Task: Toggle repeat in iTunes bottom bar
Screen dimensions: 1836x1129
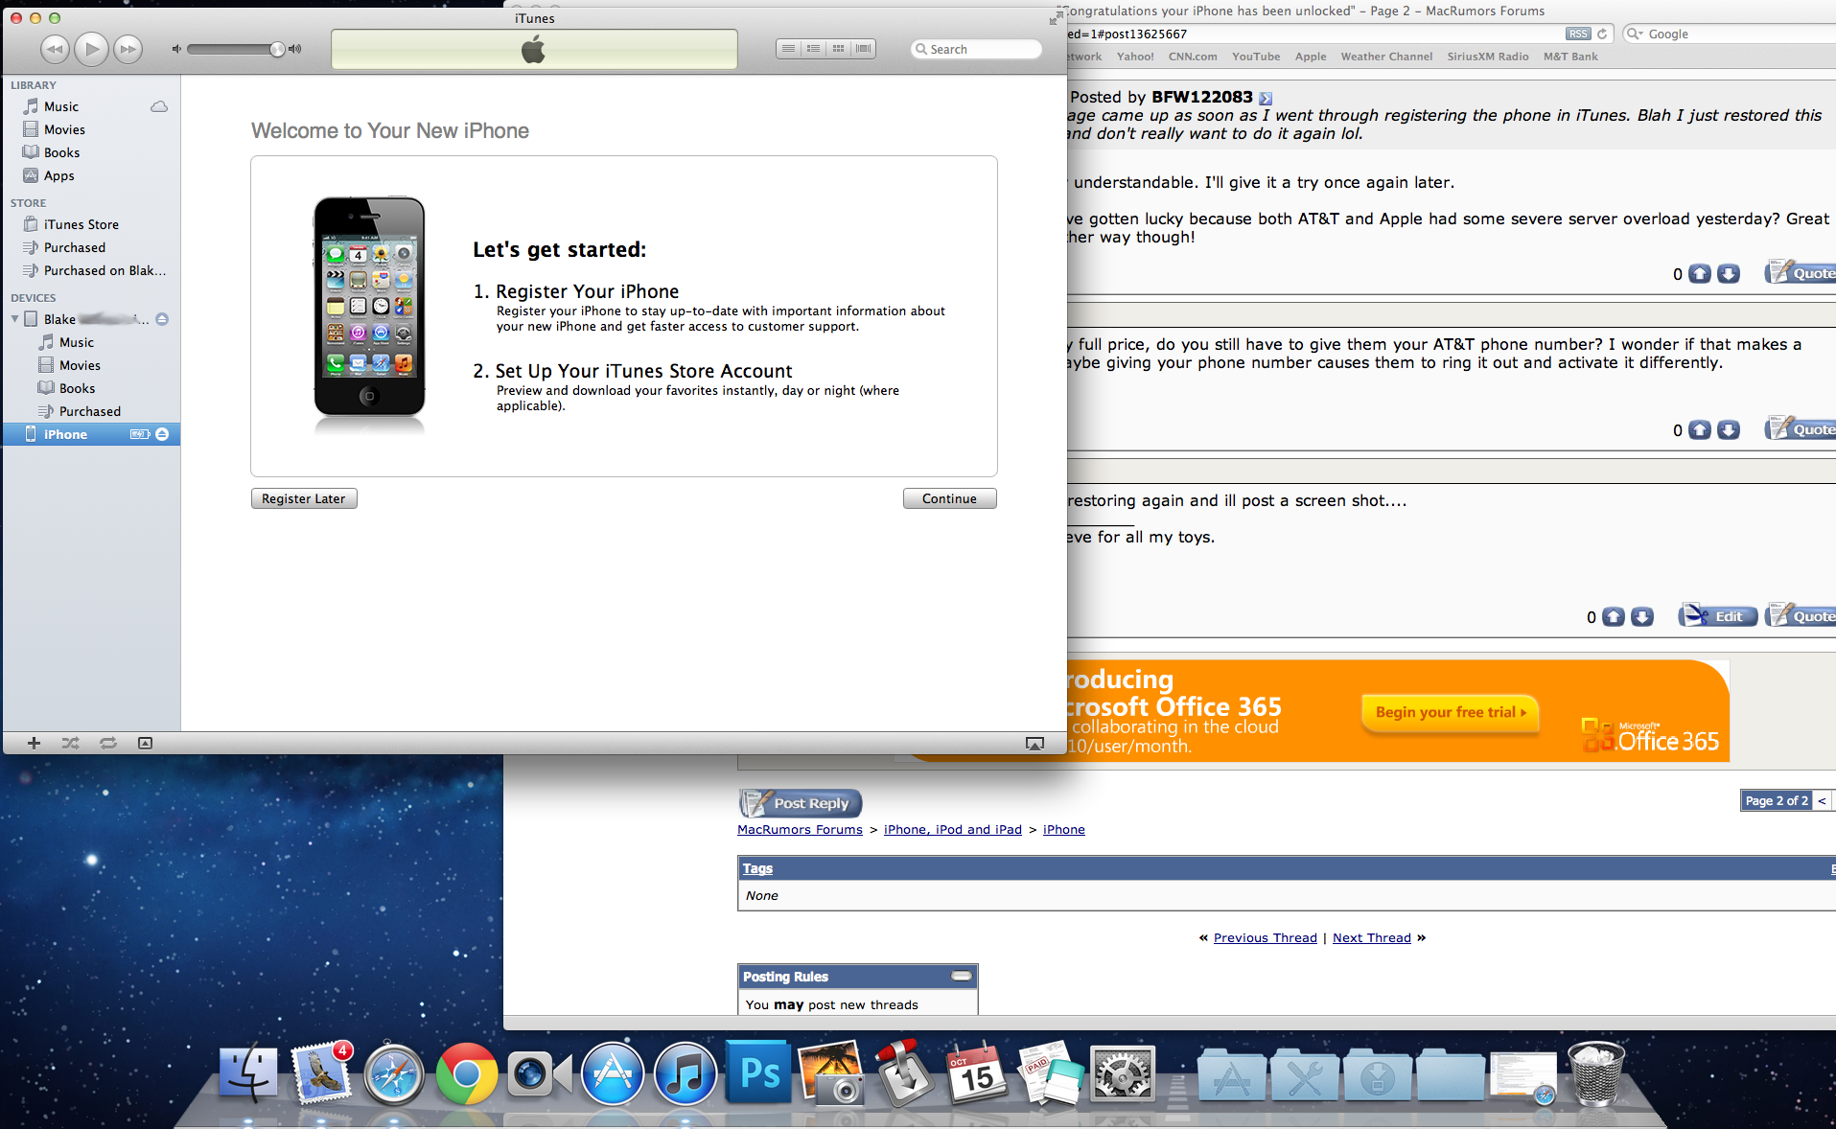Action: tap(108, 743)
